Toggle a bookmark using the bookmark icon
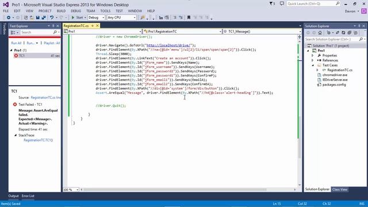 189,18
